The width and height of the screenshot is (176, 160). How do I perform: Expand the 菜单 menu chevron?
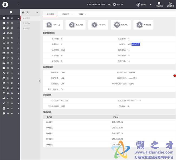[x=18, y=43]
